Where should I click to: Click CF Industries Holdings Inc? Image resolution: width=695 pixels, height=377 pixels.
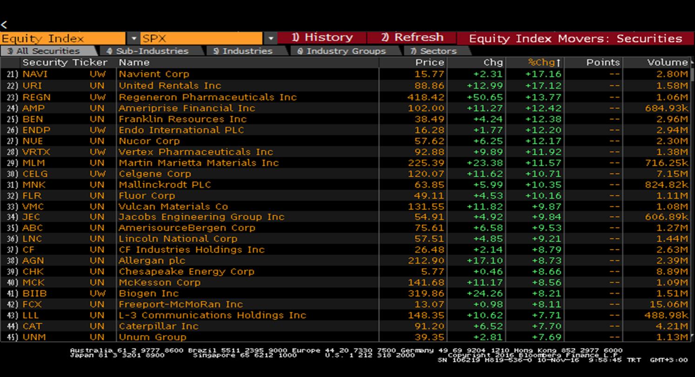point(192,250)
